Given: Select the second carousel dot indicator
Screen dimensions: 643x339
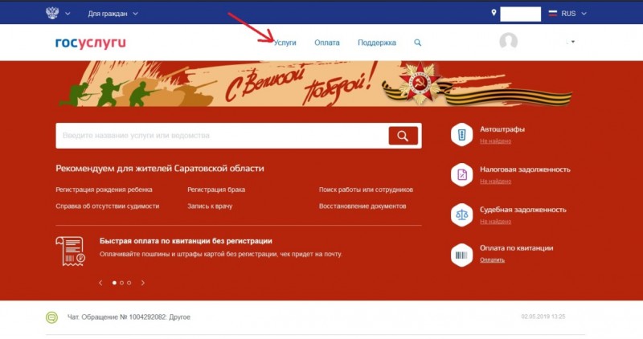Looking at the screenshot, I should pos(122,283).
